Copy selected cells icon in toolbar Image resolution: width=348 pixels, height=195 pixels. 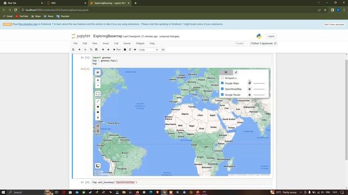[x=91, y=50]
